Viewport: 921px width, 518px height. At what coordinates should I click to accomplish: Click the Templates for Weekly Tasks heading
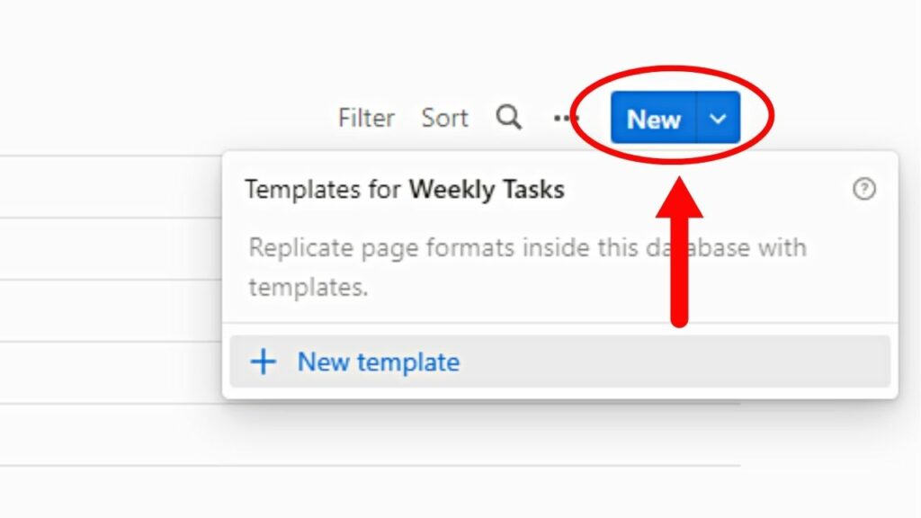[x=405, y=190]
